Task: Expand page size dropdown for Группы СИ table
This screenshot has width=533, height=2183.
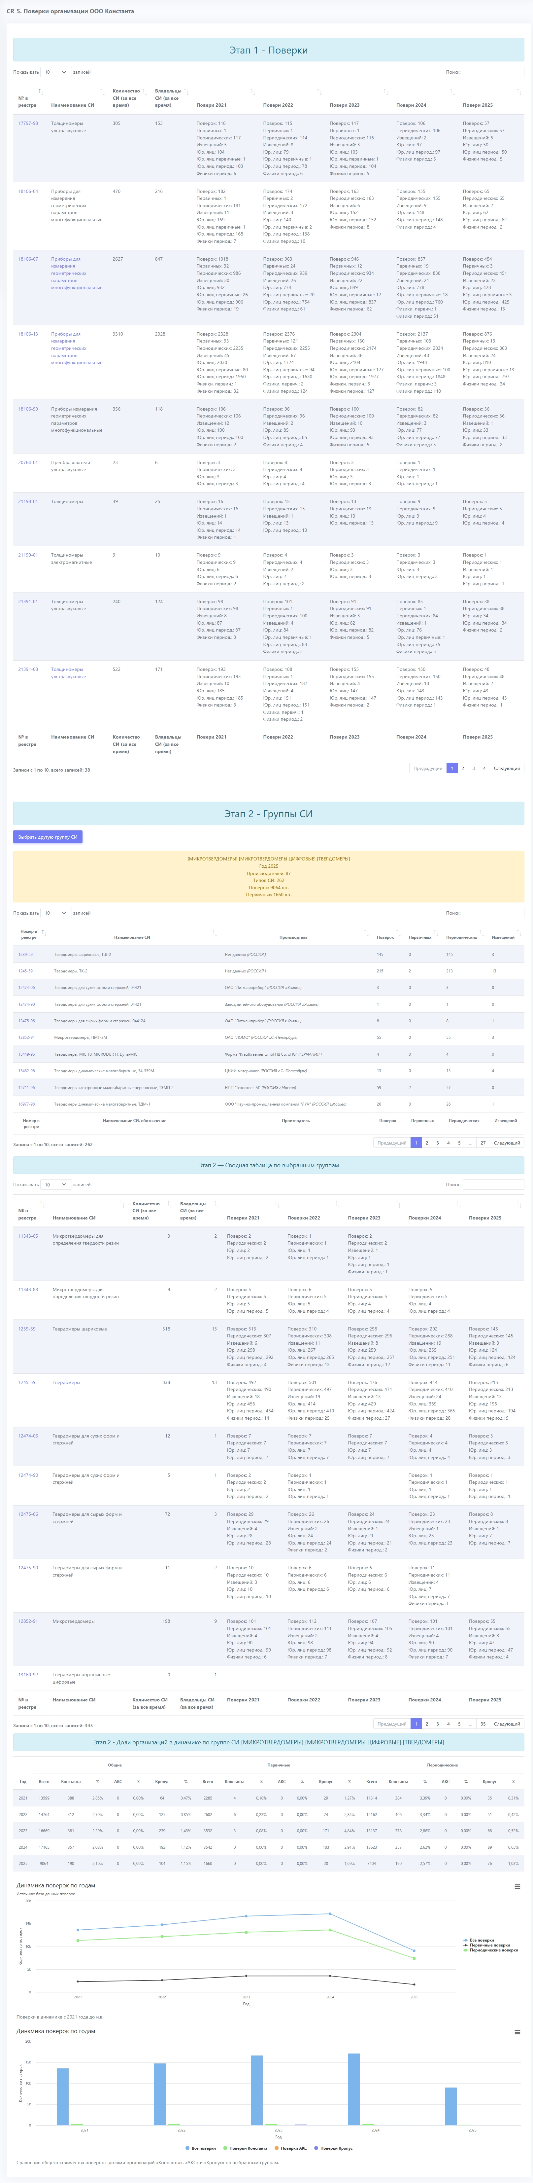Action: 55,913
